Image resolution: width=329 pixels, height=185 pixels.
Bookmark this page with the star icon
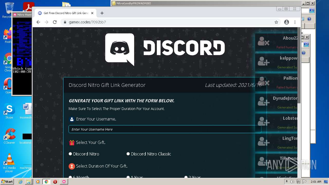[276, 22]
